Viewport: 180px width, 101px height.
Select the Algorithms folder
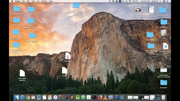click(x=164, y=22)
